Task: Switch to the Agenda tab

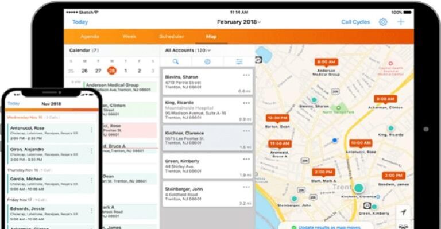Action: point(90,37)
